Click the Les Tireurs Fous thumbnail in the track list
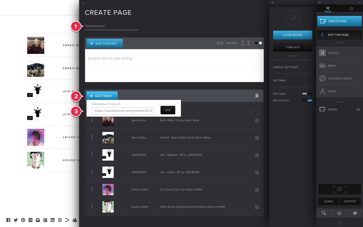This screenshot has height=227, width=363. [108, 190]
